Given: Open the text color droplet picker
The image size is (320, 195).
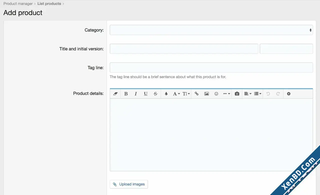Looking at the screenshot, I should (x=166, y=94).
